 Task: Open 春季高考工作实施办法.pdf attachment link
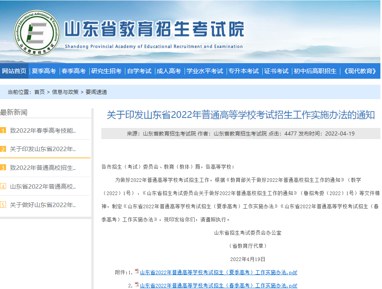point(218,285)
